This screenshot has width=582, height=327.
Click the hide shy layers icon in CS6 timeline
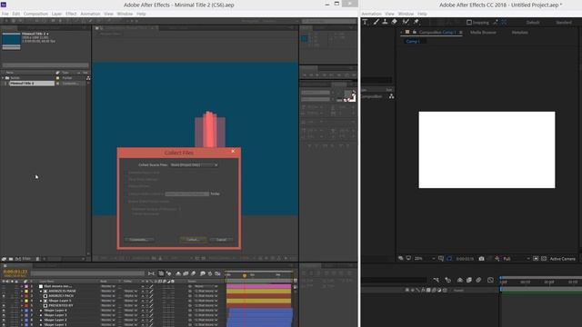178,273
